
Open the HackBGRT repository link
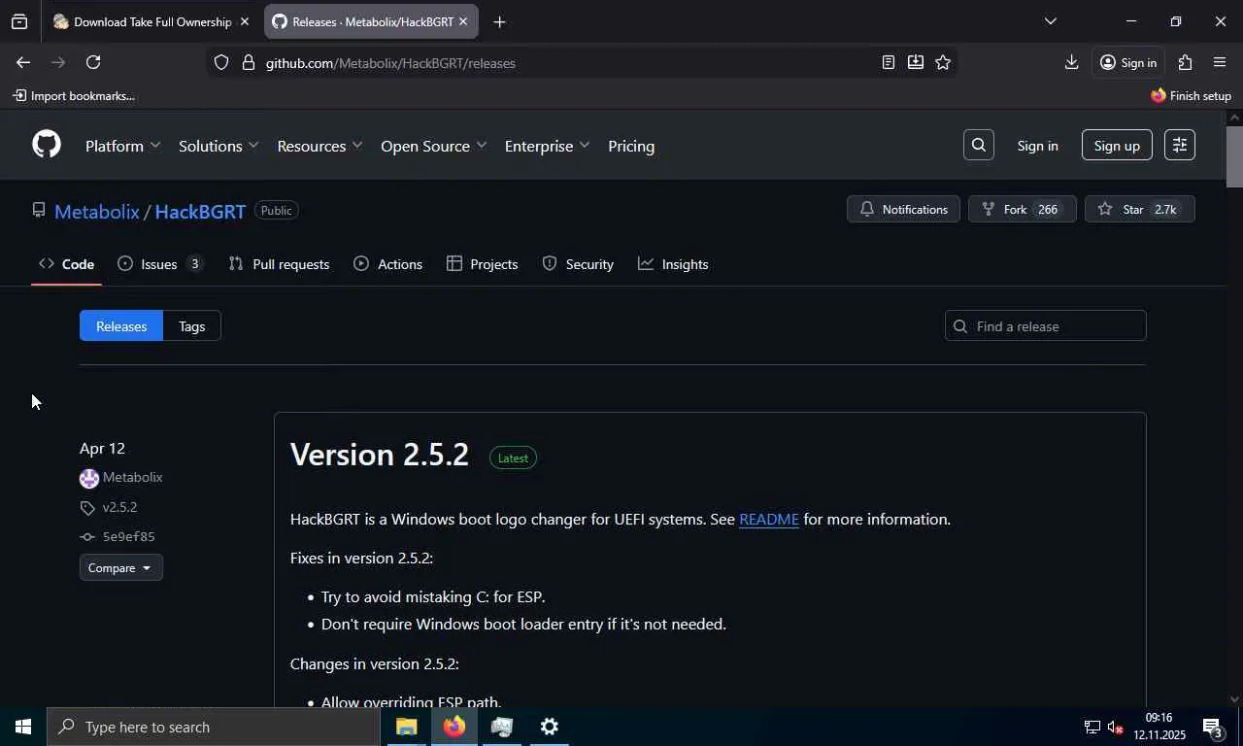click(x=200, y=211)
